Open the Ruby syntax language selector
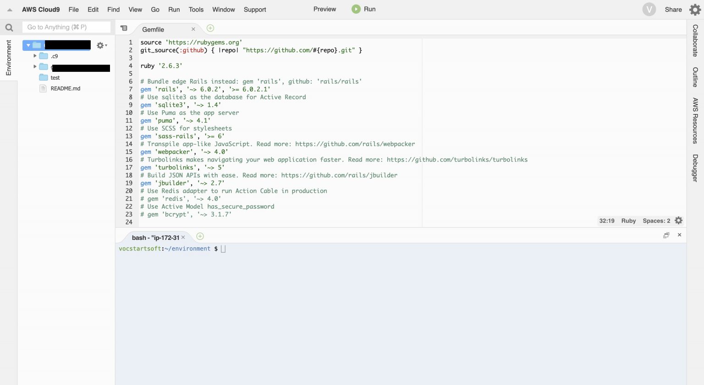 (628, 221)
